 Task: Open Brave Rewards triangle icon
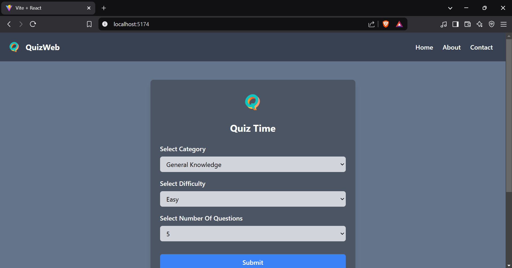click(399, 24)
